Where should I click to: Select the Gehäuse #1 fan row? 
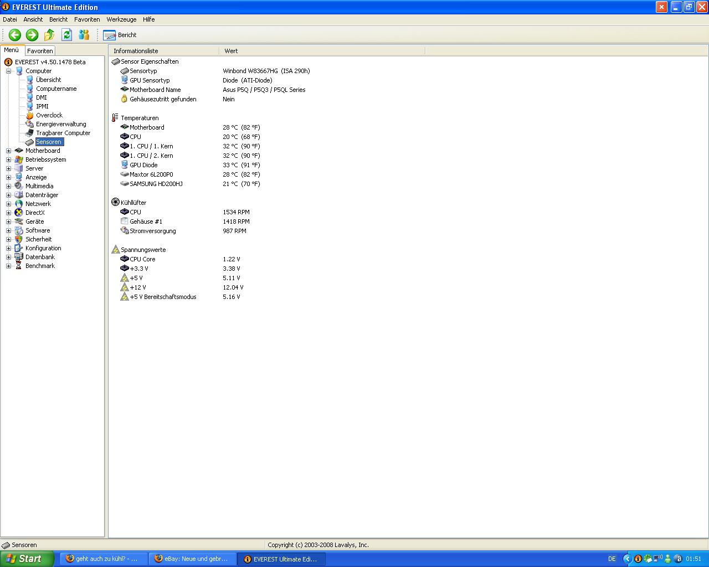click(185, 221)
